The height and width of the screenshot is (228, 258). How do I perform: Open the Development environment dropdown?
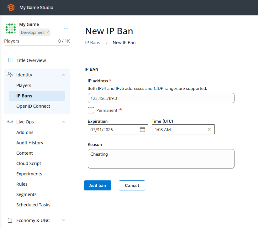[x=35, y=32]
